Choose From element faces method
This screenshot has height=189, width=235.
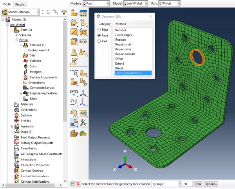point(133,73)
